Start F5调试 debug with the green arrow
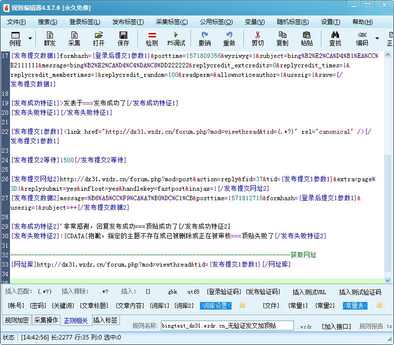This screenshot has width=394, height=345. click(176, 38)
